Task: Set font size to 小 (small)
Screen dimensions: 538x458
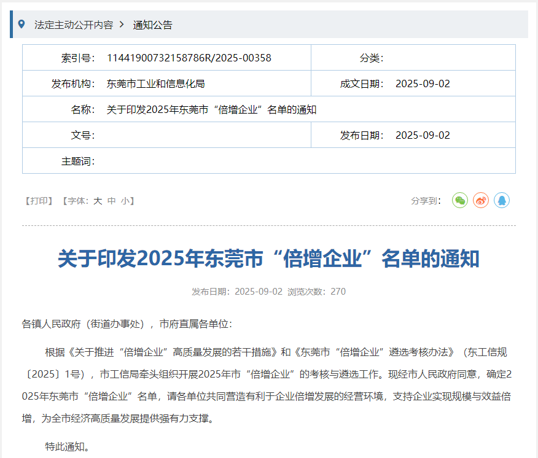Action: coord(125,201)
